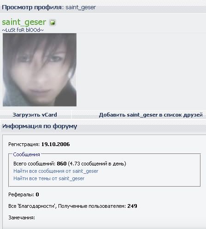Click the ~LuSt foR blOOd~ user title
Screen dimensions: 206x229
tap(23, 30)
